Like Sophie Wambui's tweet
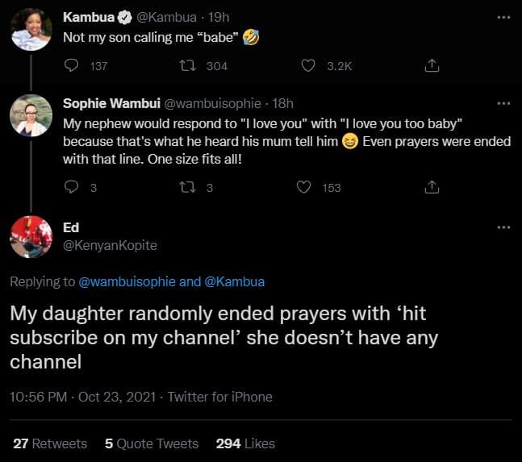The image size is (522, 462). [304, 187]
